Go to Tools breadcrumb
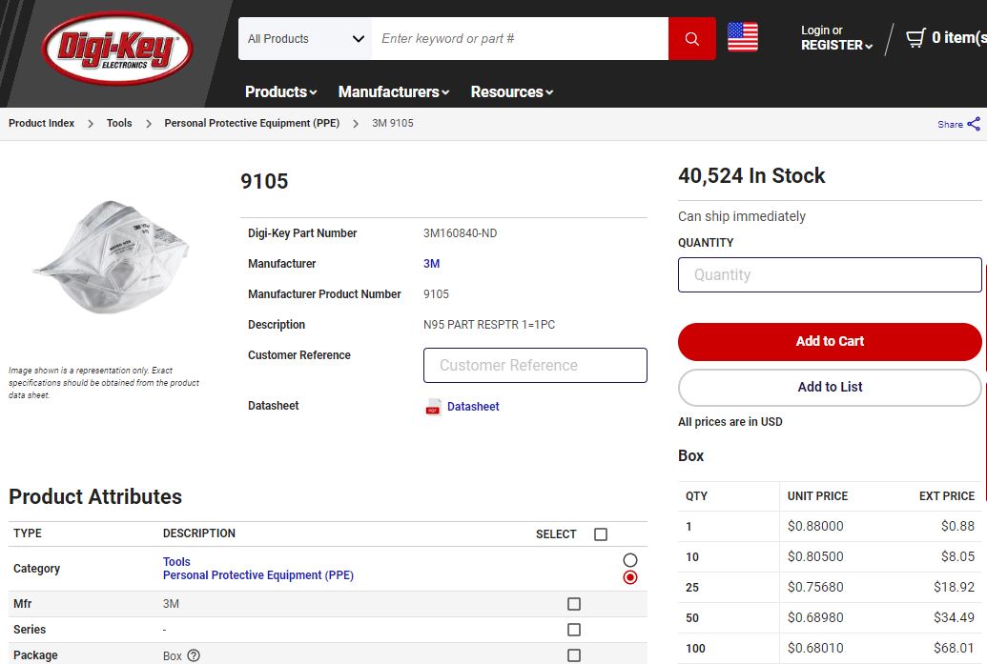This screenshot has height=664, width=987. tap(119, 123)
